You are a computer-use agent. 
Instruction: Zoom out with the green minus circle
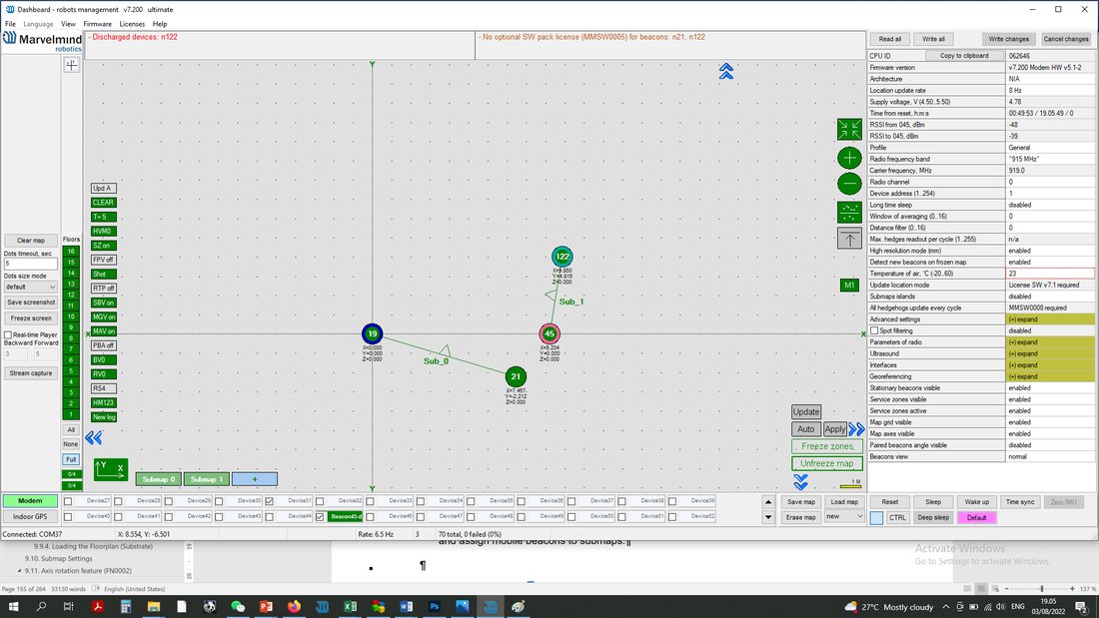tap(849, 184)
